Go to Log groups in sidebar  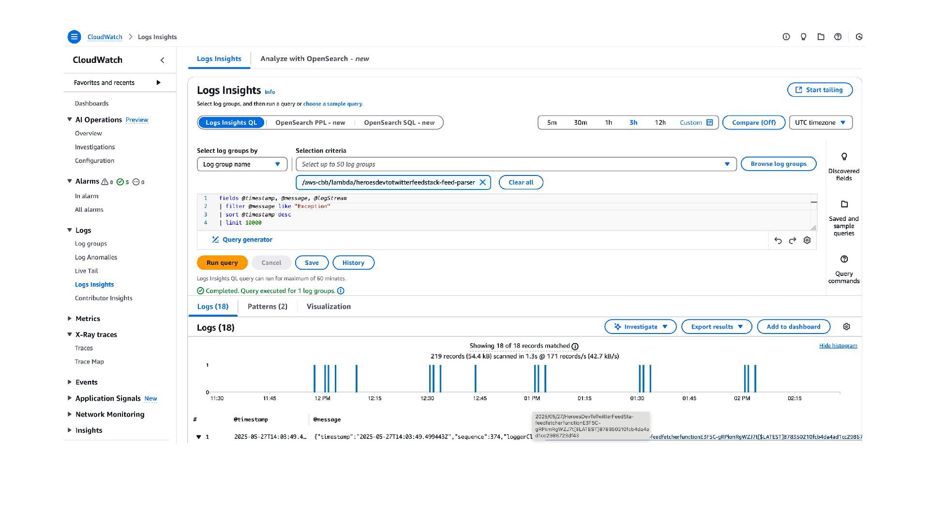[91, 244]
